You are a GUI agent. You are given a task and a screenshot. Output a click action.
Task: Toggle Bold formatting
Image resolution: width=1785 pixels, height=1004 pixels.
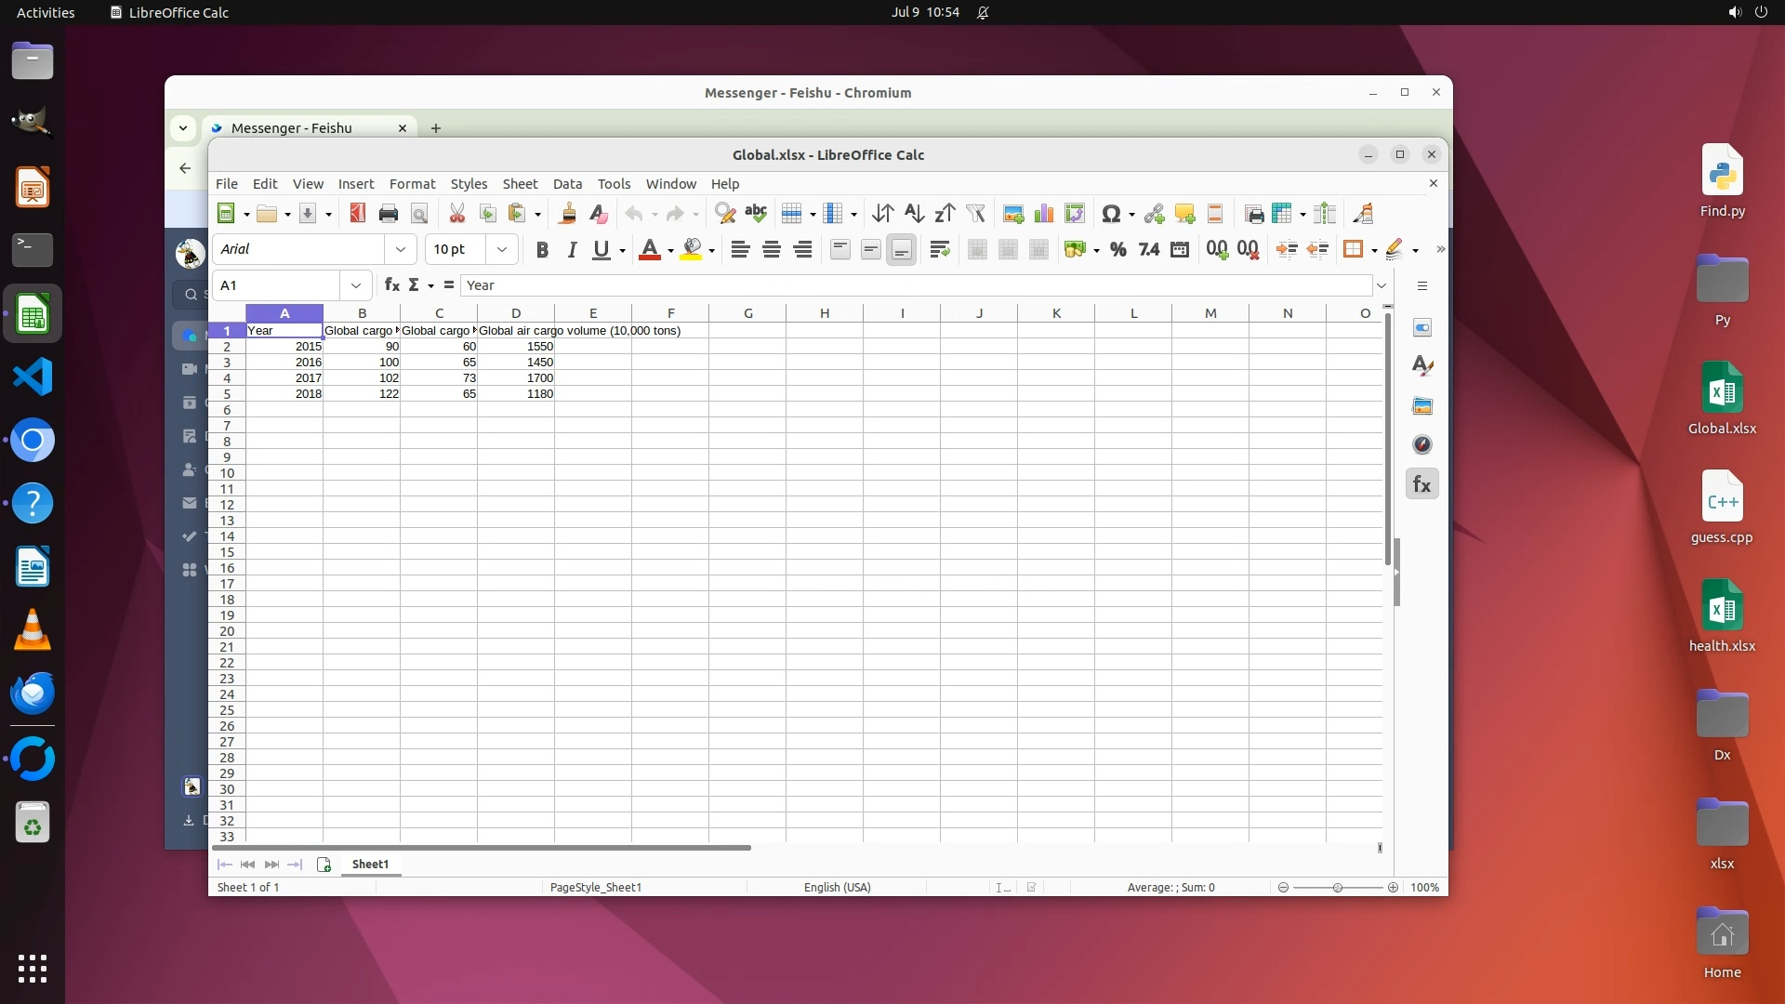coord(542,249)
